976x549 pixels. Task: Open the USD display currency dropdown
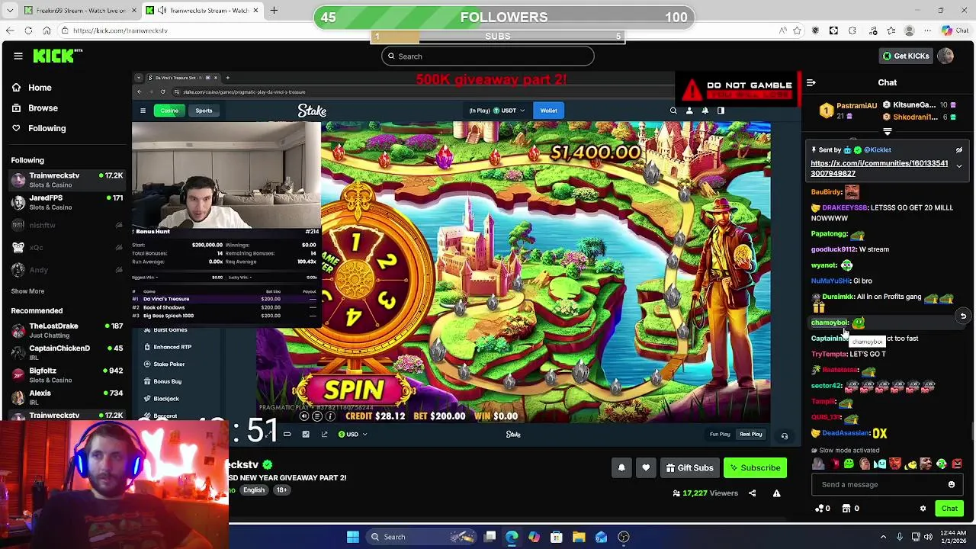[353, 435]
